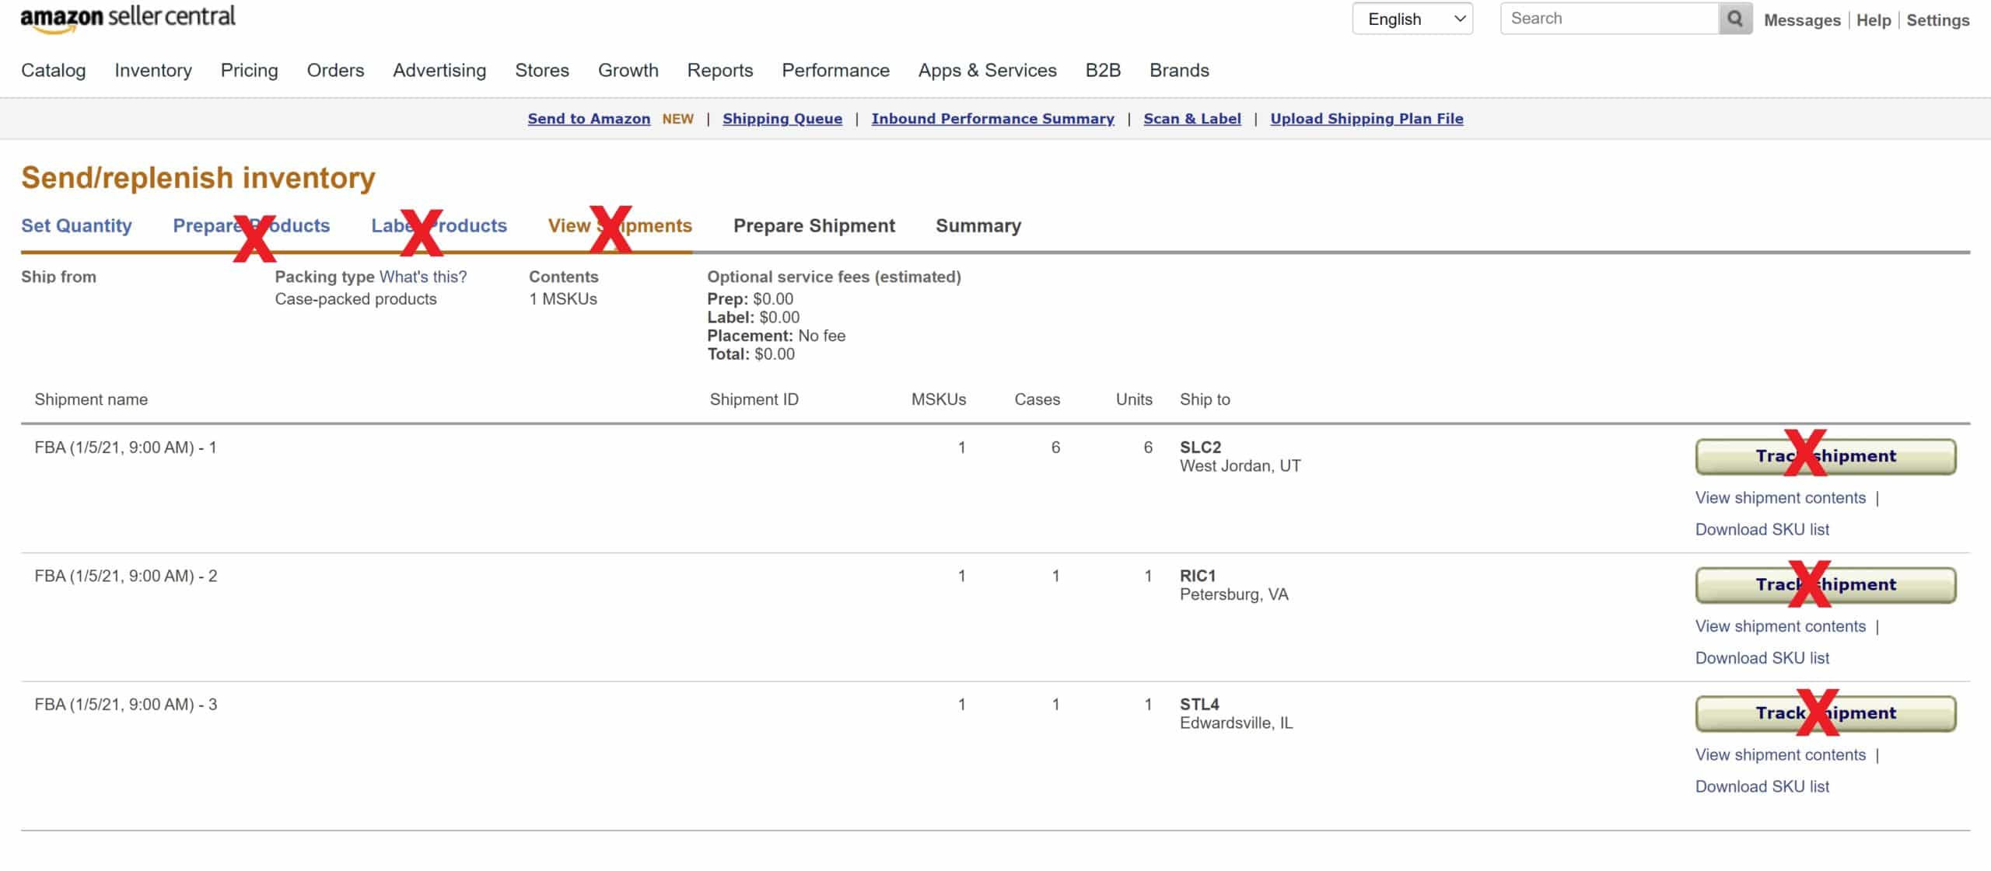Click the Shipment name column header

pos(91,399)
